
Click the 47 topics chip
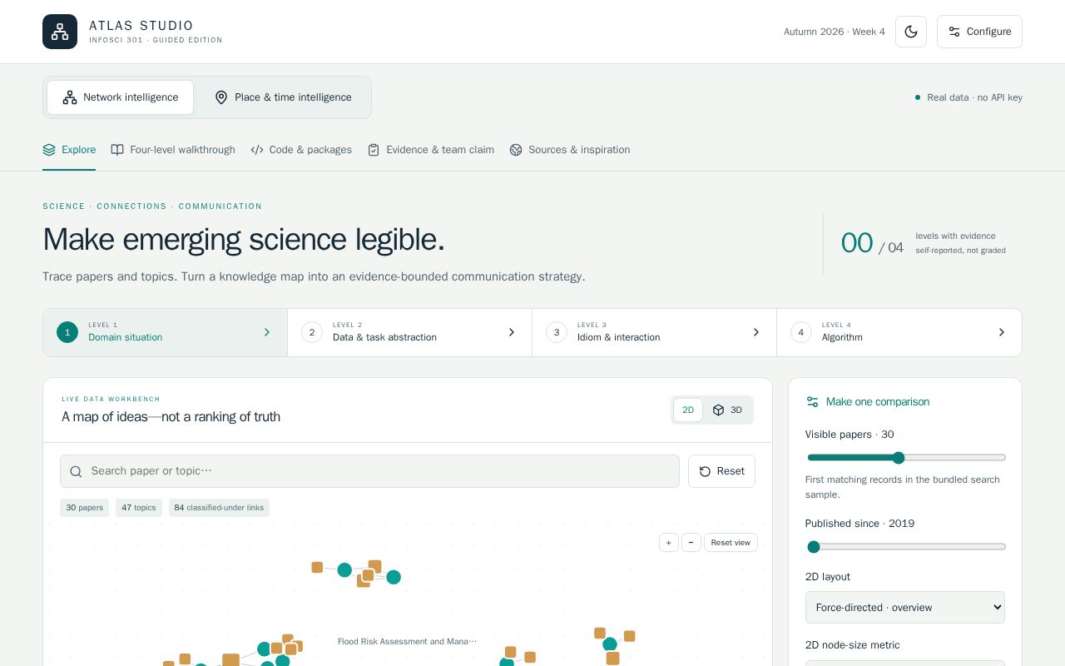click(138, 508)
